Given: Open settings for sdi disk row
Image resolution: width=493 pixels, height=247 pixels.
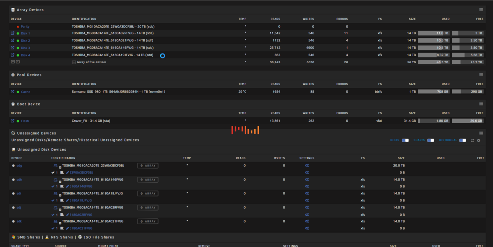Looking at the screenshot, I should pyautogui.click(x=307, y=194).
